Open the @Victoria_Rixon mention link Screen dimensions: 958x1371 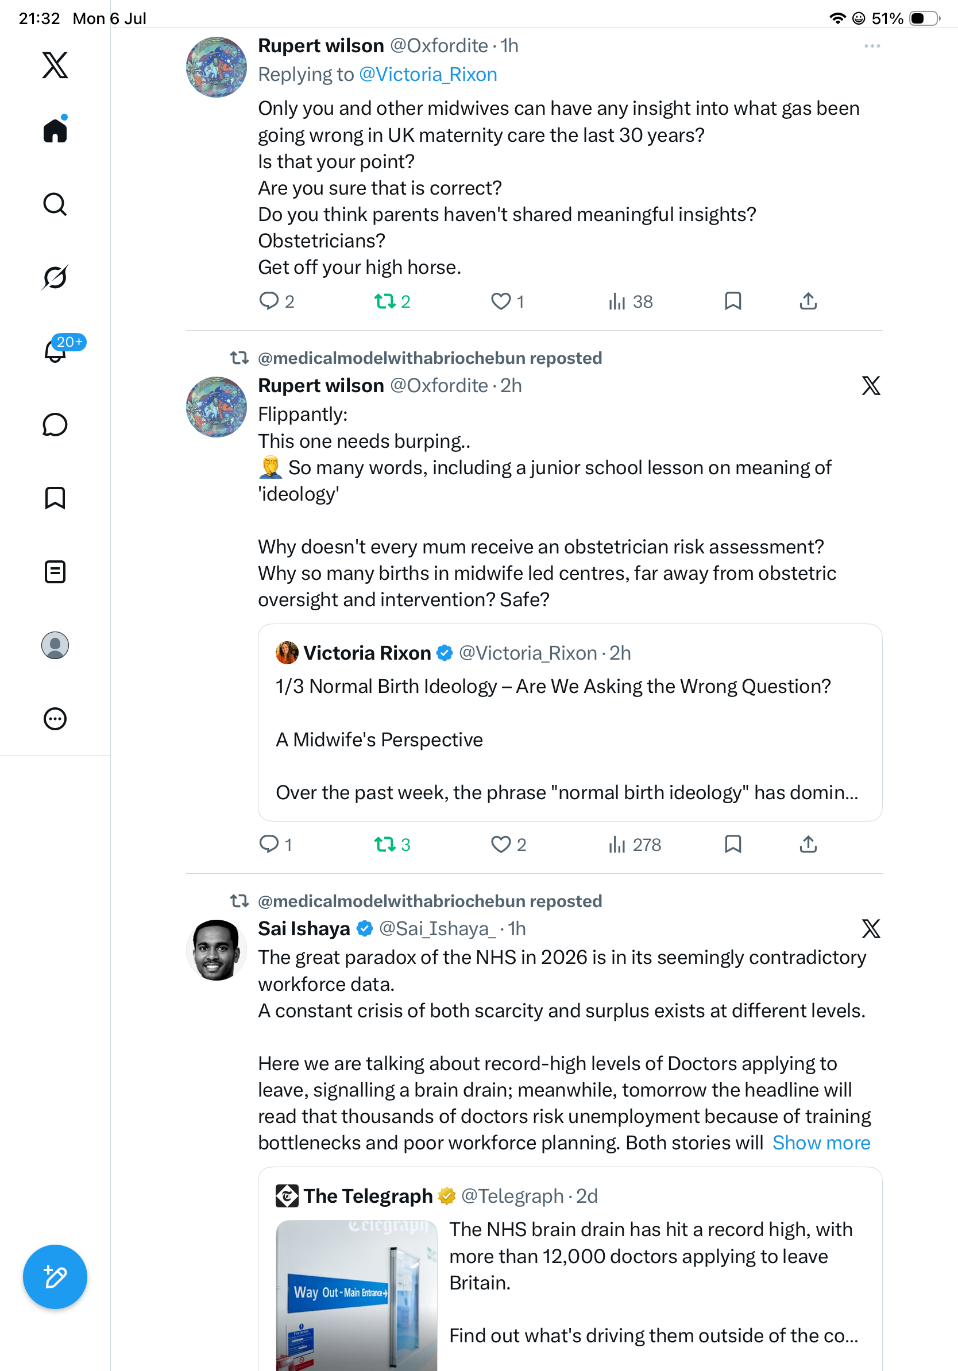428,75
